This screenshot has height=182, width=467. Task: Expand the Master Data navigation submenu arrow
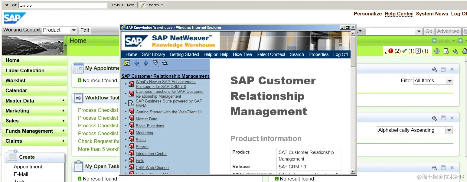(x=64, y=101)
